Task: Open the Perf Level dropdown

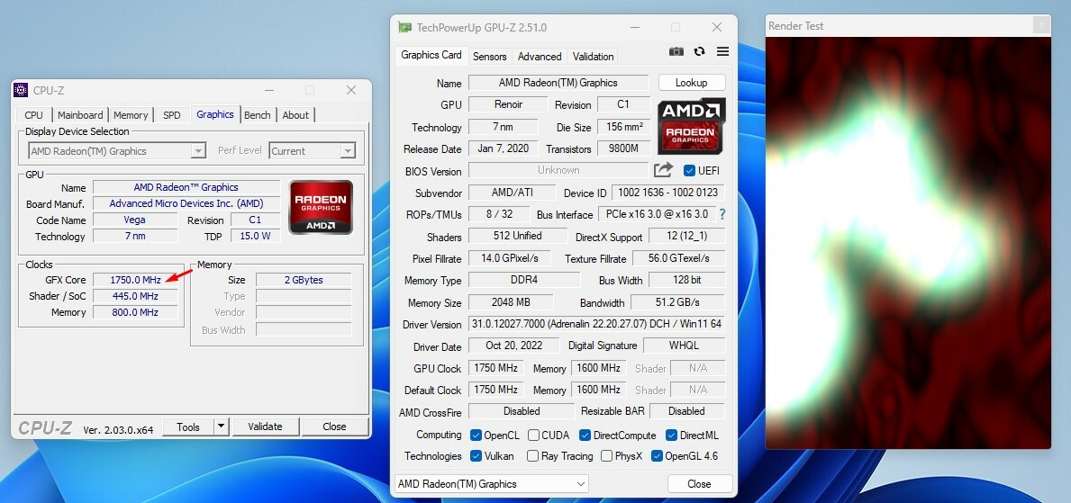Action: click(x=313, y=151)
